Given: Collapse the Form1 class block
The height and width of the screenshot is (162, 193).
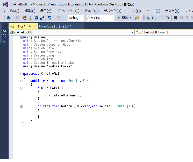Looking at the screenshot, I should click(x=22, y=81).
